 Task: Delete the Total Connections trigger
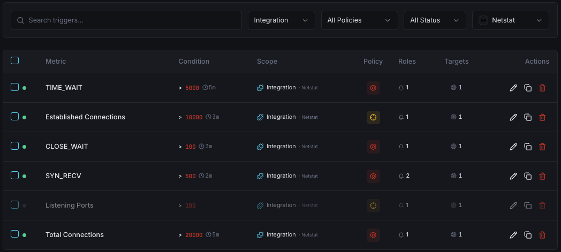[x=542, y=235]
